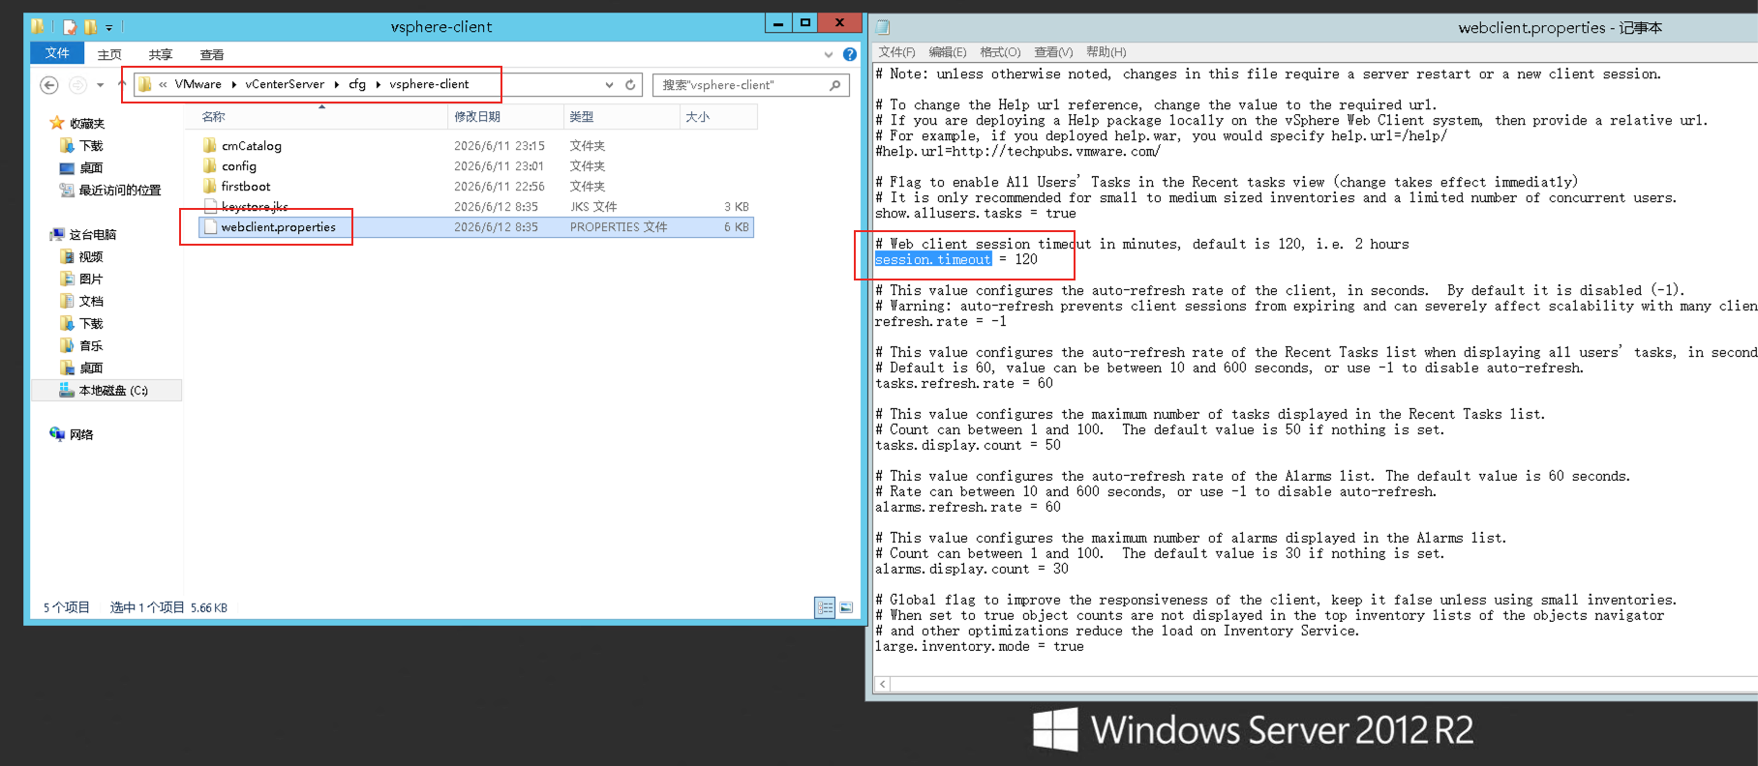The height and width of the screenshot is (766, 1758).
Task: Click the 收藏夹 star icon
Action: pyautogui.click(x=57, y=123)
